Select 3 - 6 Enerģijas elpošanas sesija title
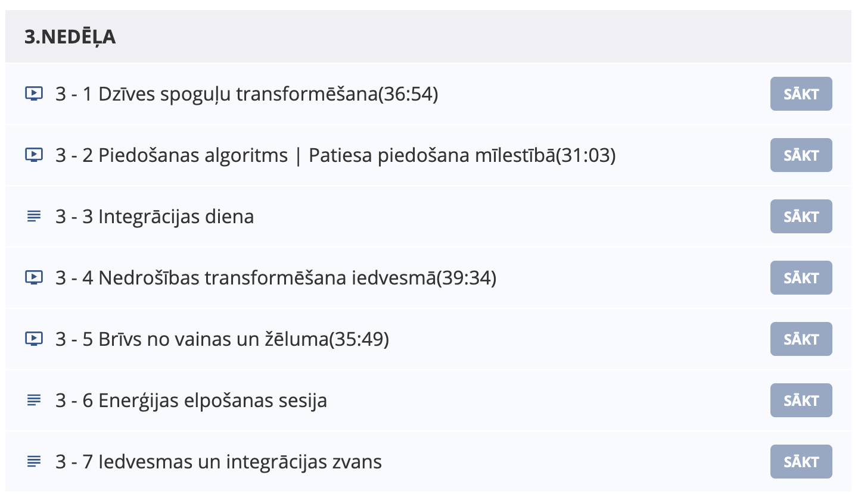Screen dimensions: 861x494 (191, 401)
